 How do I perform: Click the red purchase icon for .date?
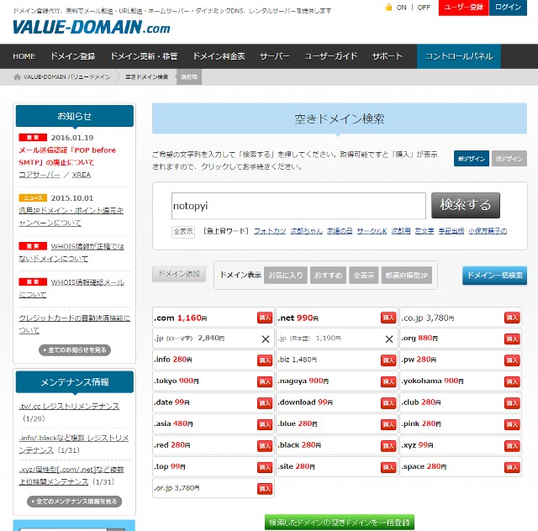point(265,403)
